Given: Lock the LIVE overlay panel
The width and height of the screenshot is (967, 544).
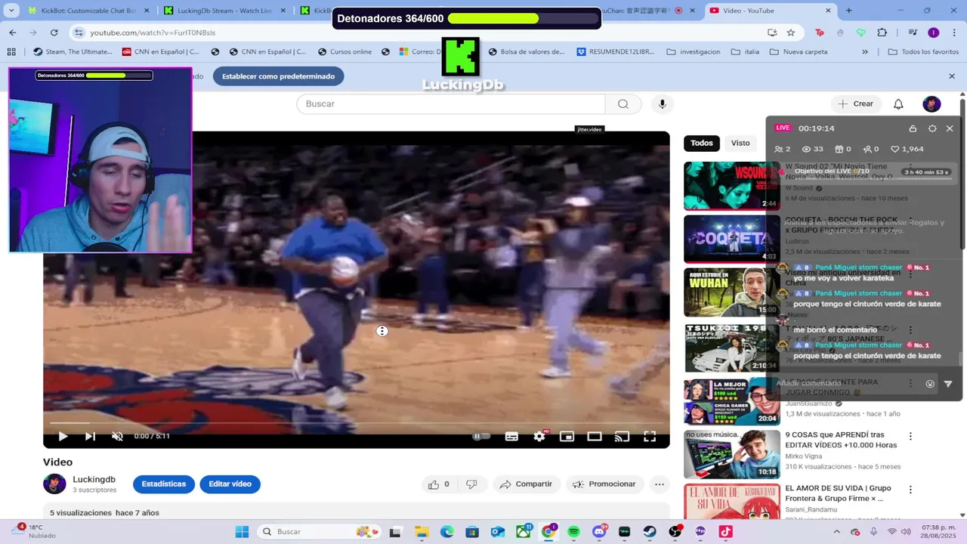Looking at the screenshot, I should (x=913, y=128).
